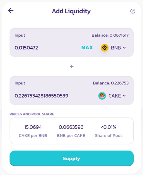This screenshot has width=143, height=175.
Task: Select the 15.0694 CAKE per BNB price
Action: click(33, 127)
